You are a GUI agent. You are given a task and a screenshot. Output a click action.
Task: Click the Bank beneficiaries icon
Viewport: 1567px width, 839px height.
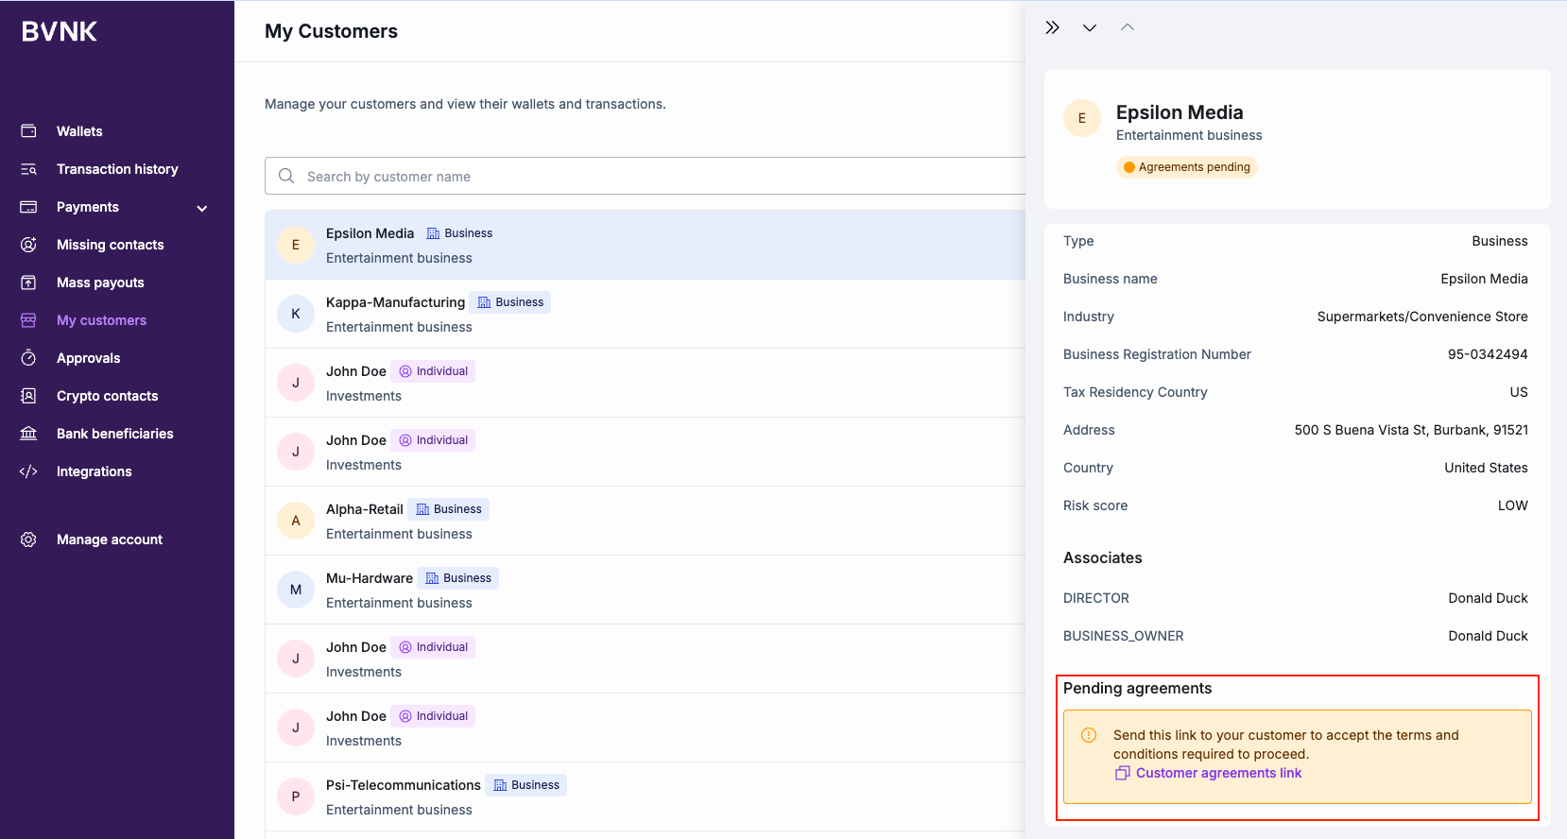(x=28, y=434)
